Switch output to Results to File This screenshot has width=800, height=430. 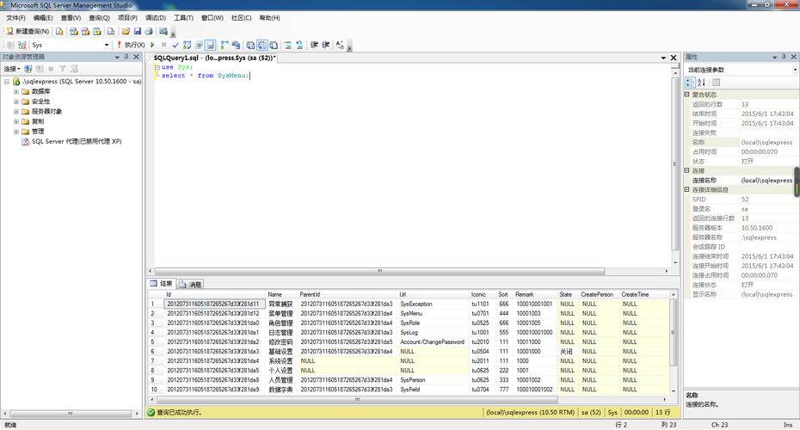274,45
